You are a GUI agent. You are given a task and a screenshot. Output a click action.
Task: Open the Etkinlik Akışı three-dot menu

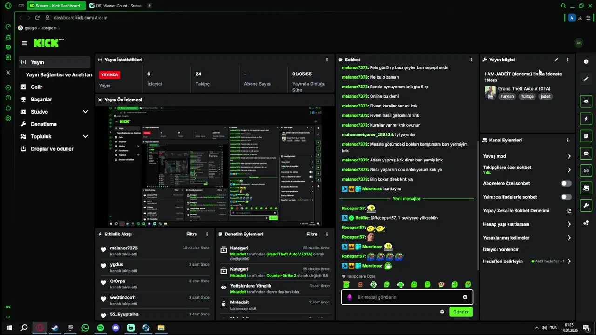(207, 234)
